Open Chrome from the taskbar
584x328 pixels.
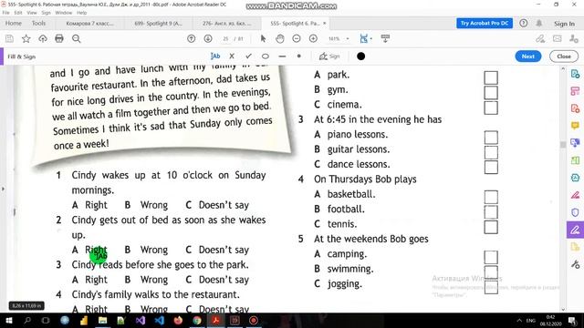(x=197, y=320)
